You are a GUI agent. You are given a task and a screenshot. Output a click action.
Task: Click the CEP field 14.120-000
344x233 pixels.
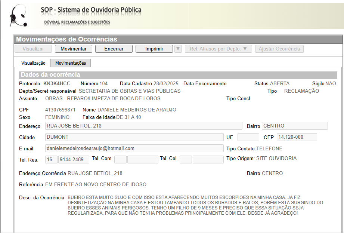[297, 137]
